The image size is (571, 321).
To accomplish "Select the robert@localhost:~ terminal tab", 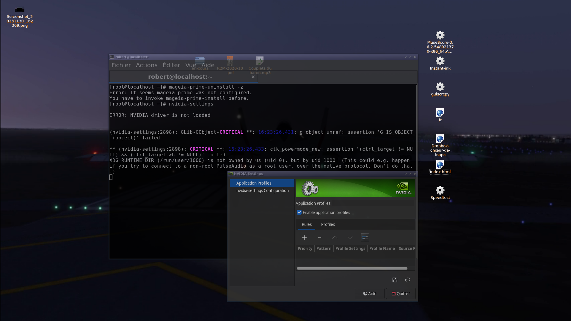I will [x=183, y=77].
